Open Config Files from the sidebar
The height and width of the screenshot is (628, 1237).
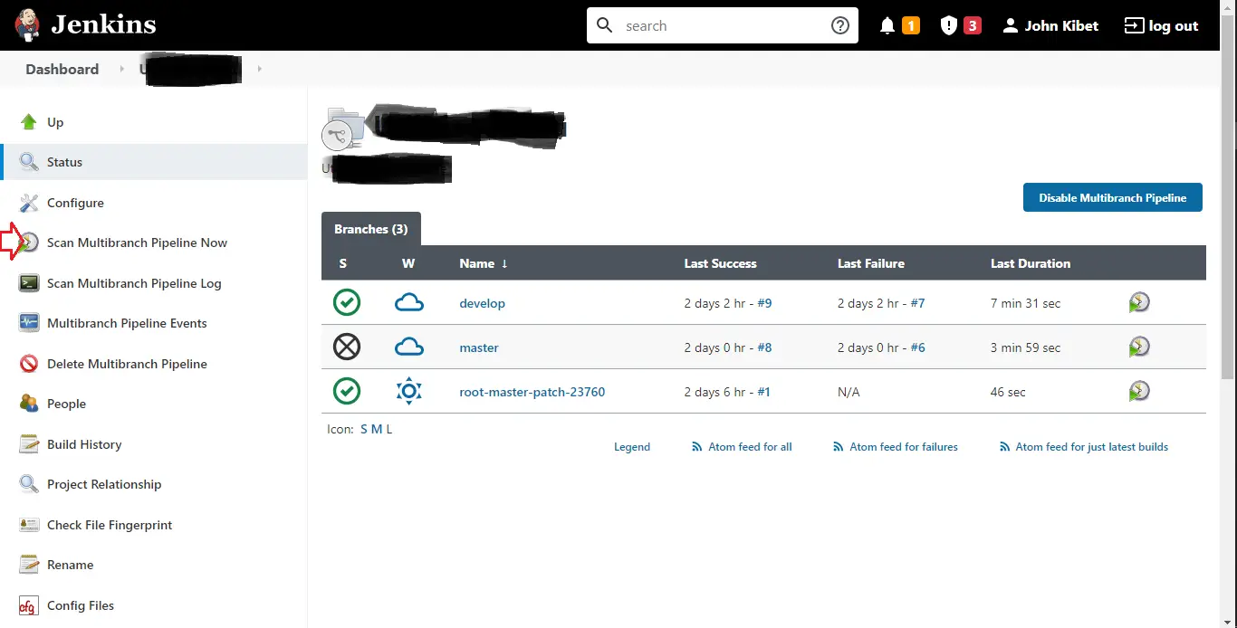tap(80, 604)
